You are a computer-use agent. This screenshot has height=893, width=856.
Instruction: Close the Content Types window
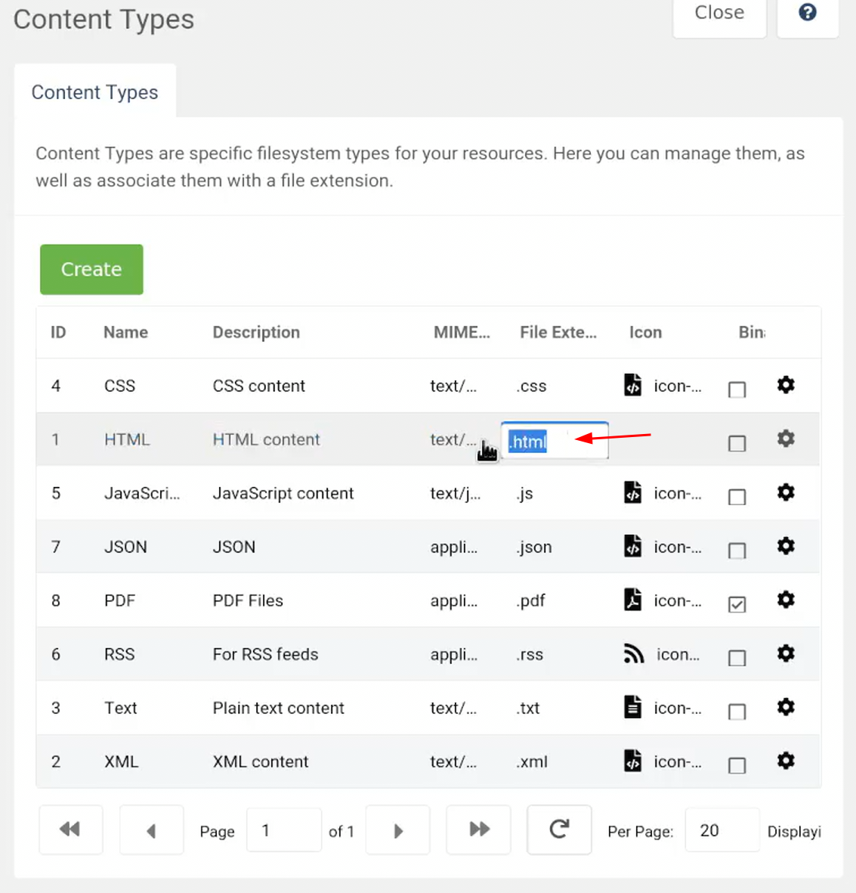719,14
